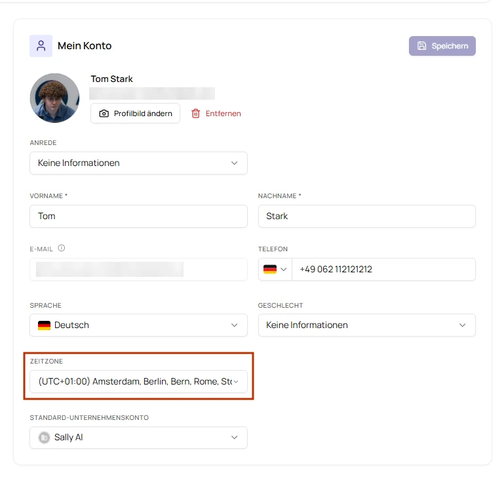
Task: Click the ZEITZONE label
Action: click(x=47, y=361)
